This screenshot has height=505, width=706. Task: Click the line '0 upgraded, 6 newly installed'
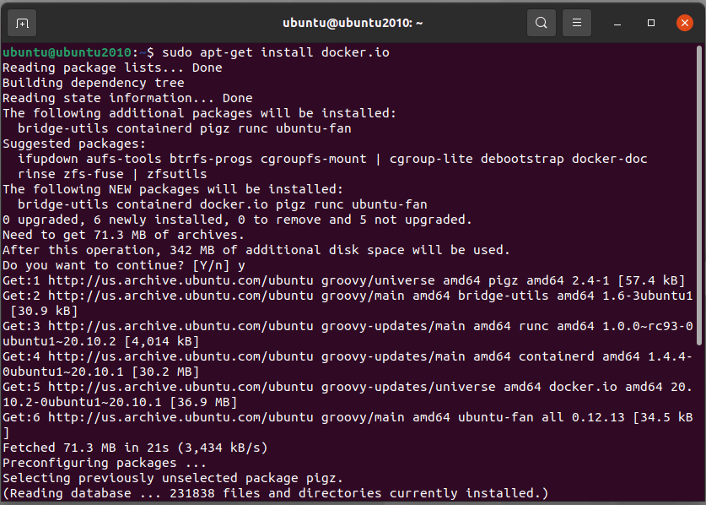tap(237, 220)
